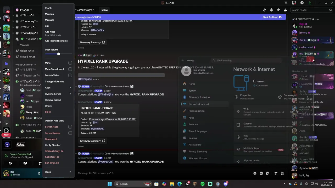
Task: Tick the Disable Video checkbox
Action: [70, 75]
